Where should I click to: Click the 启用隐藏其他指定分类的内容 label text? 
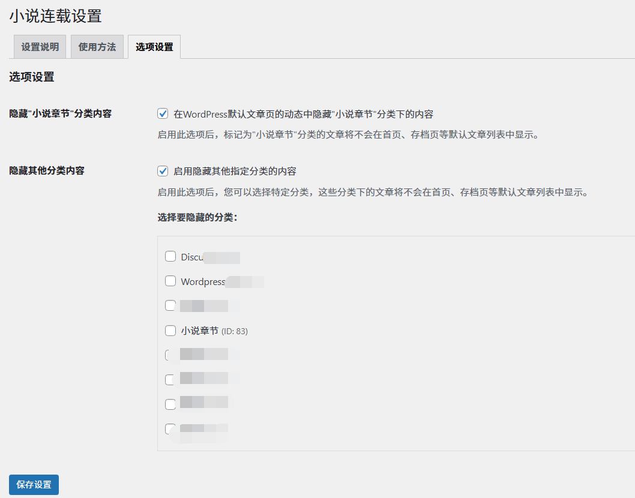coord(235,171)
